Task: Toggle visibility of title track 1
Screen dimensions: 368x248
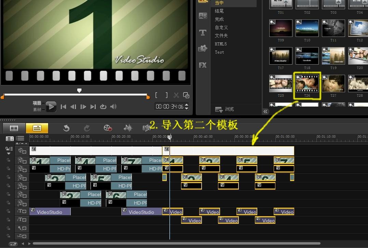Action: click(x=23, y=211)
